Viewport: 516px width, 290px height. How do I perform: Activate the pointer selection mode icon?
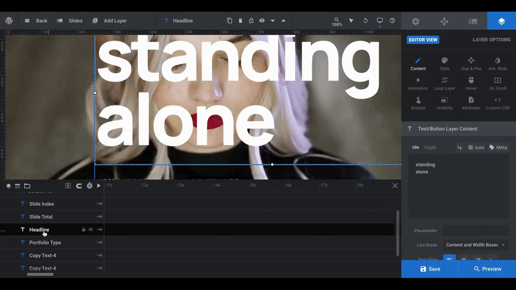coord(351,21)
